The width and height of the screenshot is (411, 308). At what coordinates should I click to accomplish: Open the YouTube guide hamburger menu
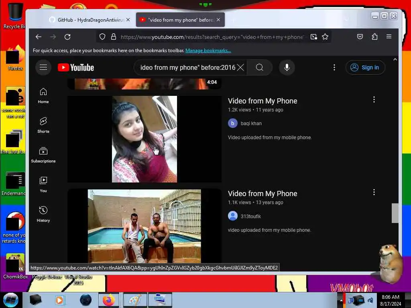(x=43, y=67)
